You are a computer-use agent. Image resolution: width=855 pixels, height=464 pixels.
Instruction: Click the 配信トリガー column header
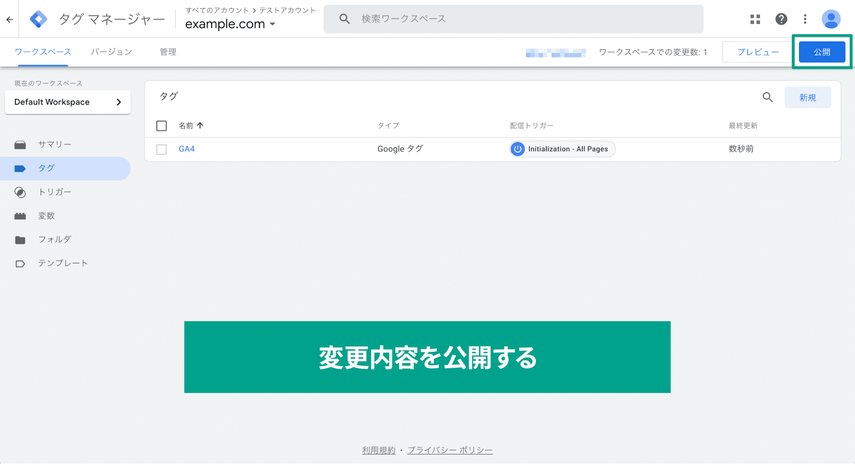point(532,125)
